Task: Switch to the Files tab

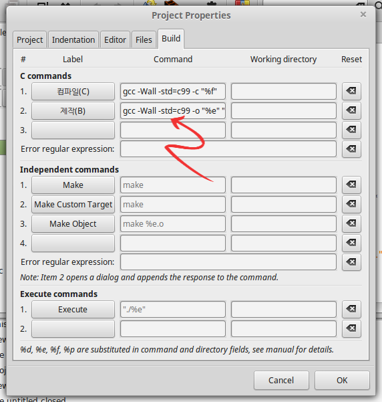Action: click(144, 39)
